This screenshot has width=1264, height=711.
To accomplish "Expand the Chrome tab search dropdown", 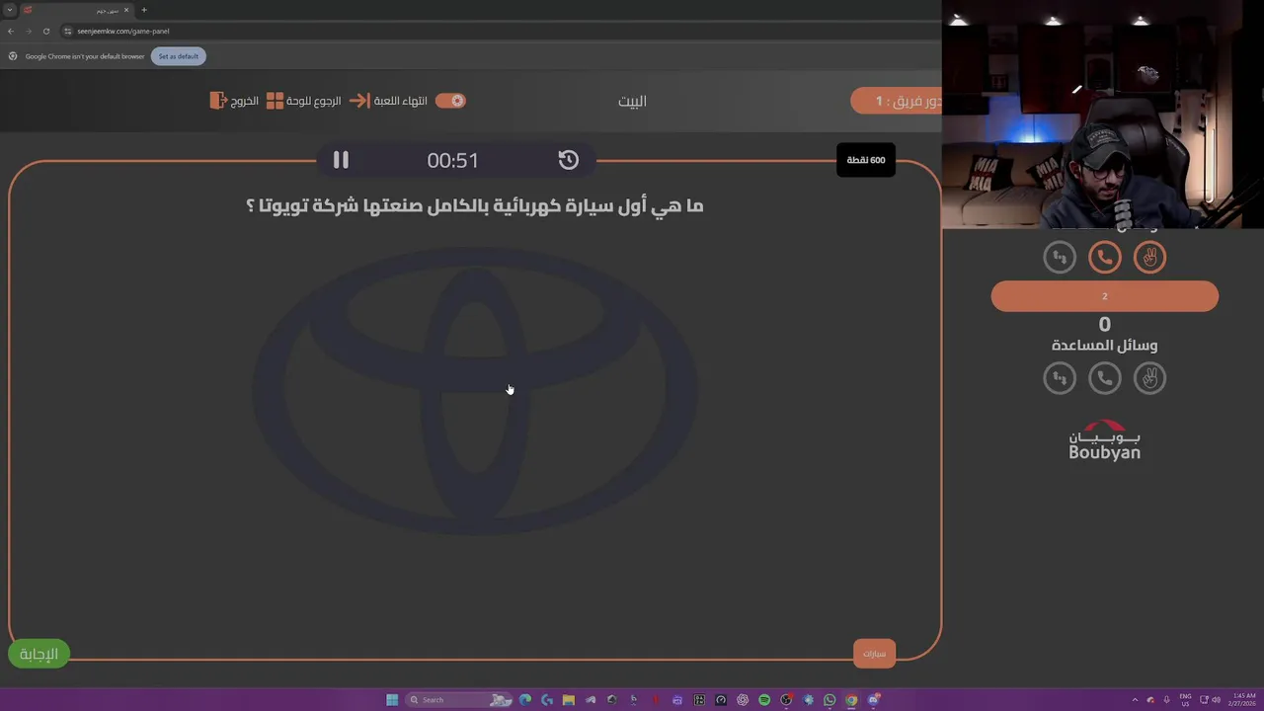I will point(10,10).
